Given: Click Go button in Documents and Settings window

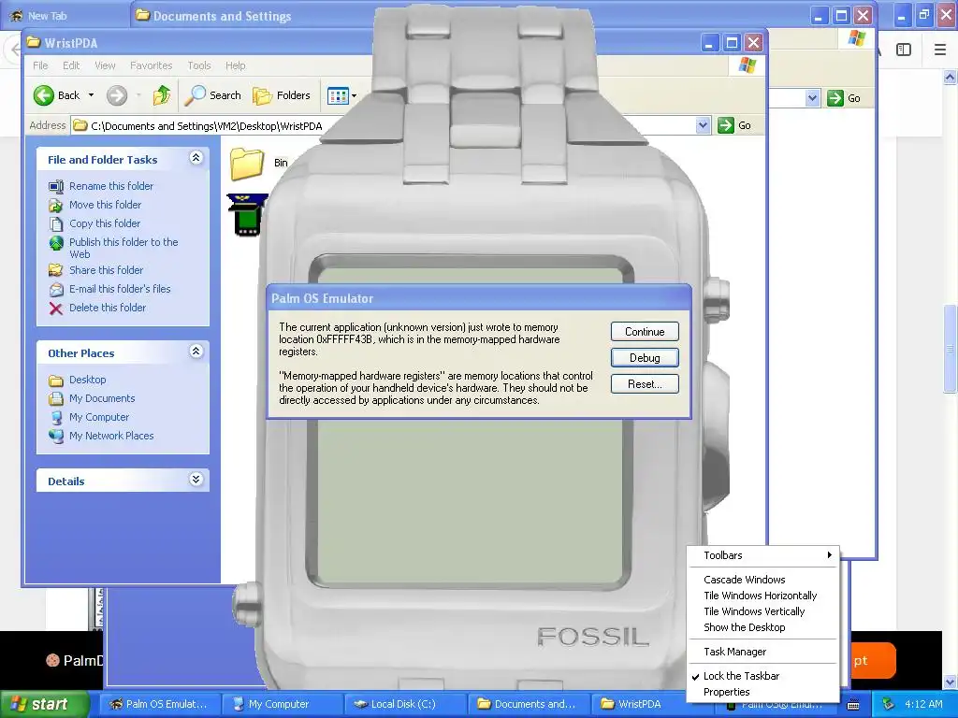Looking at the screenshot, I should 845,98.
